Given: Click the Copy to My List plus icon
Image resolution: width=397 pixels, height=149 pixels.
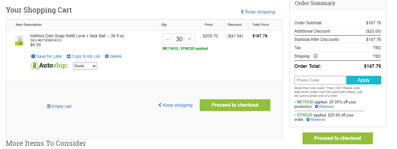Looking at the screenshot, I should [69, 56].
